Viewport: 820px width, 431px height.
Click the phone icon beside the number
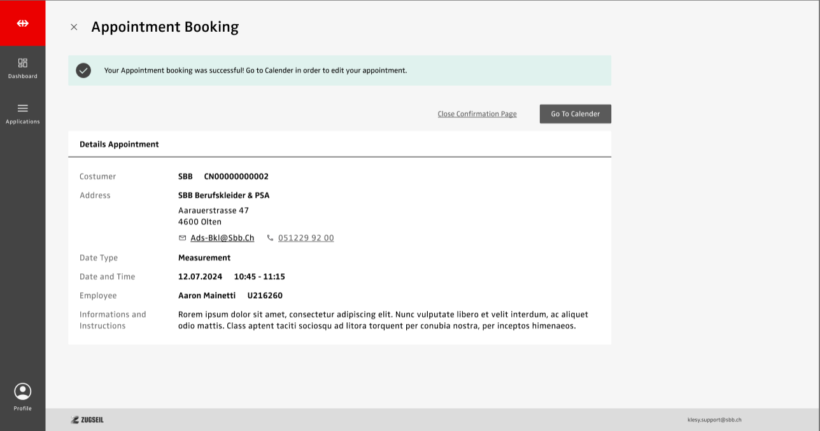[270, 238]
